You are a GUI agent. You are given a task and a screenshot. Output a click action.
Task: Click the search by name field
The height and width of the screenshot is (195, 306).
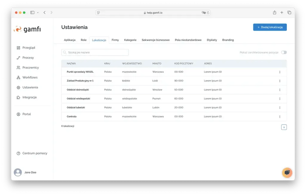(95, 53)
